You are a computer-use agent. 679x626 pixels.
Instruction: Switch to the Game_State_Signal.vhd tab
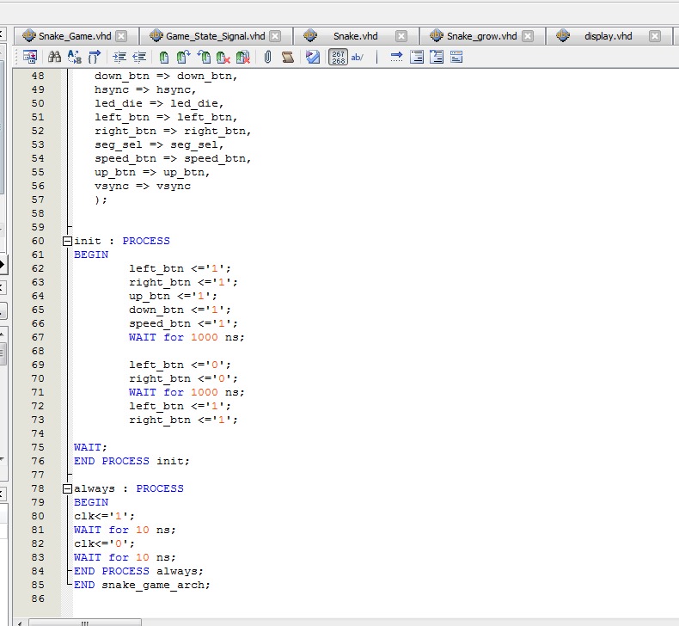click(x=215, y=36)
